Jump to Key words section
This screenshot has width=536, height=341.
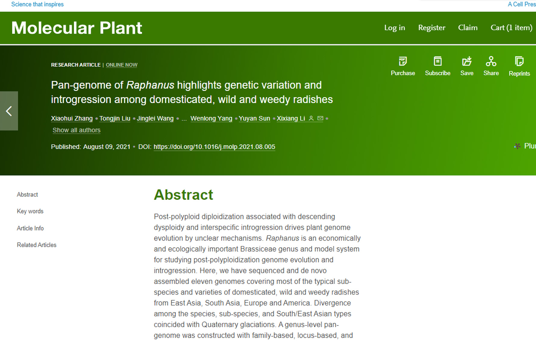[30, 211]
